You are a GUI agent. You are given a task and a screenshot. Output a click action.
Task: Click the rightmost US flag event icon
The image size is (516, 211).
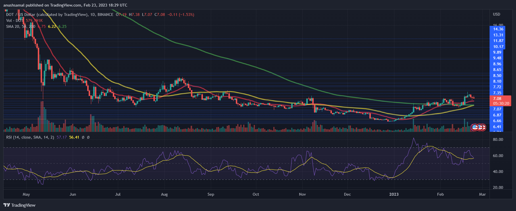pos(483,127)
